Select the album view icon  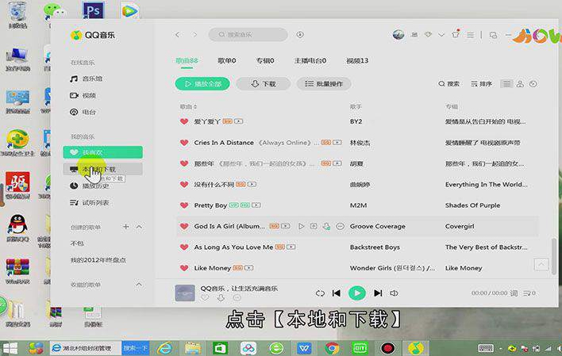[533, 84]
